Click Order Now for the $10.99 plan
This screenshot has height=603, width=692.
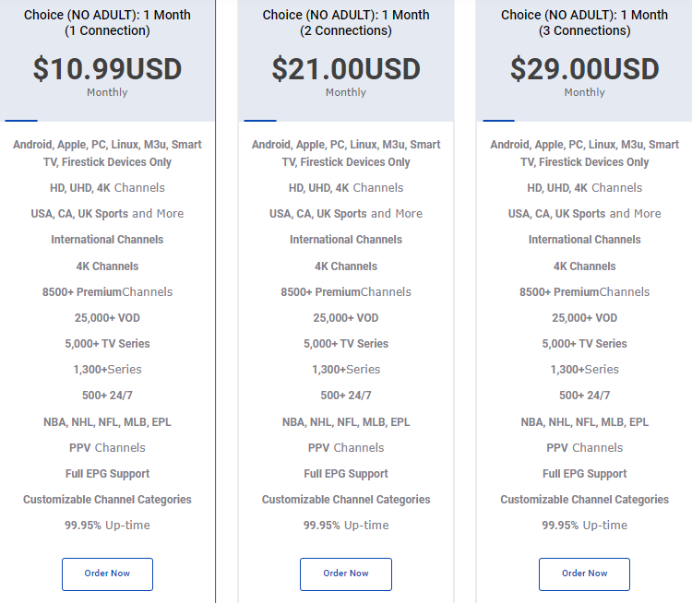pos(107,573)
